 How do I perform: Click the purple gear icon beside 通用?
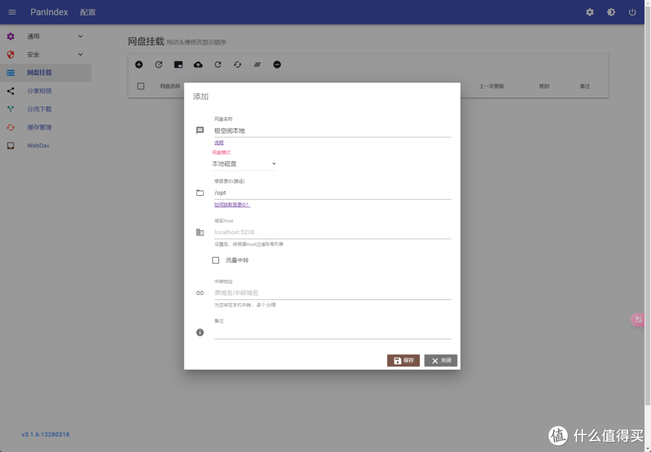point(11,36)
